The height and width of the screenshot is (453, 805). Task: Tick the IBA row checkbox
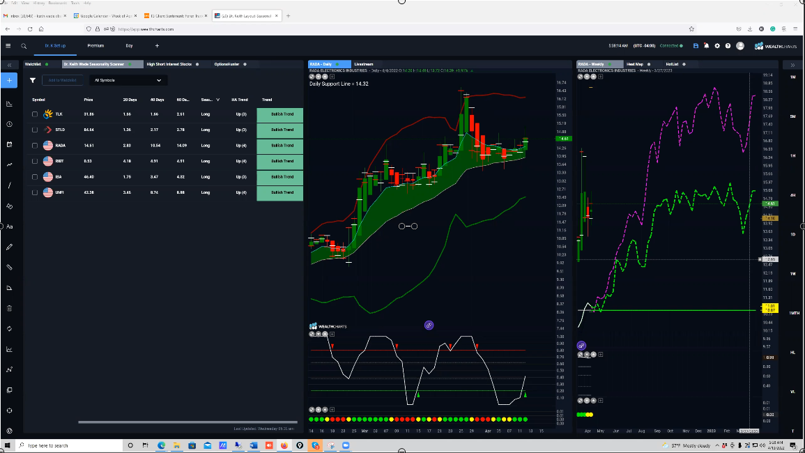(x=35, y=177)
